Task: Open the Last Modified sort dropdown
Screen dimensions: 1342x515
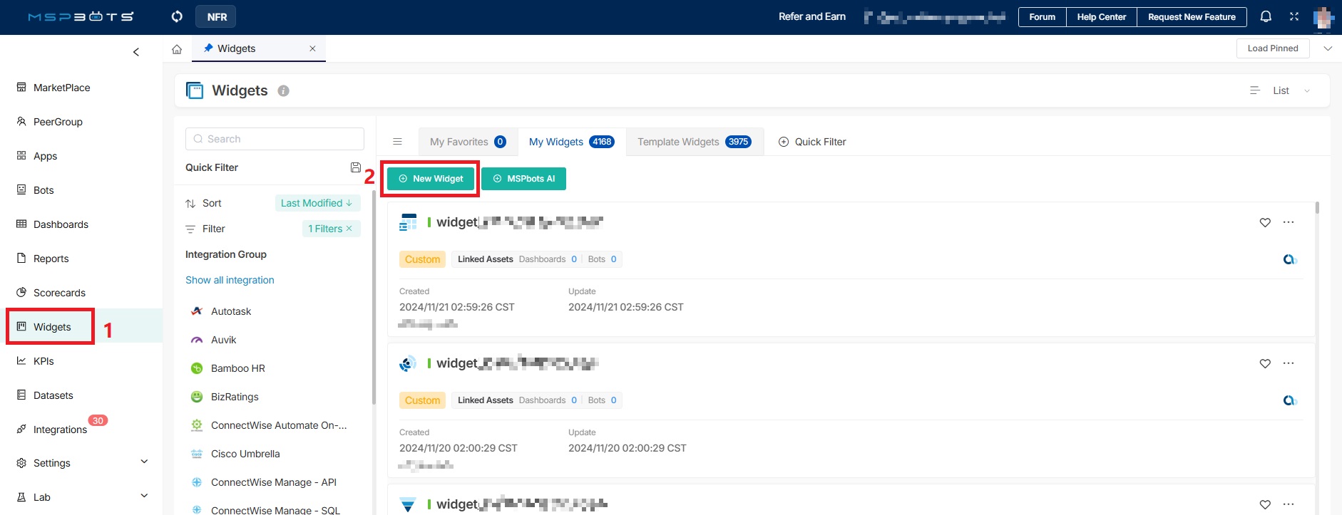Action: 317,203
